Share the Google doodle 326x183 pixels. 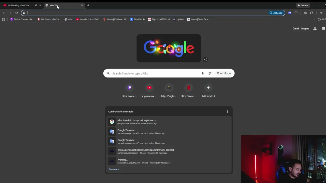[x=205, y=59]
